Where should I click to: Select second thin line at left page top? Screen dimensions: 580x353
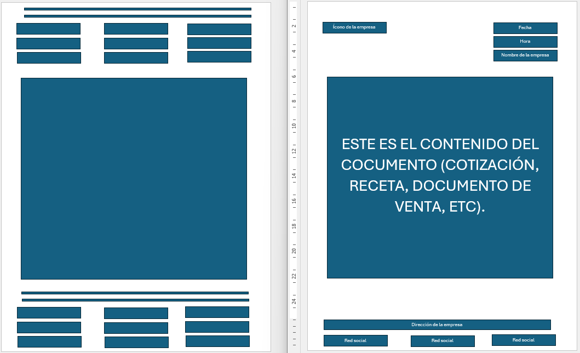[x=137, y=16]
